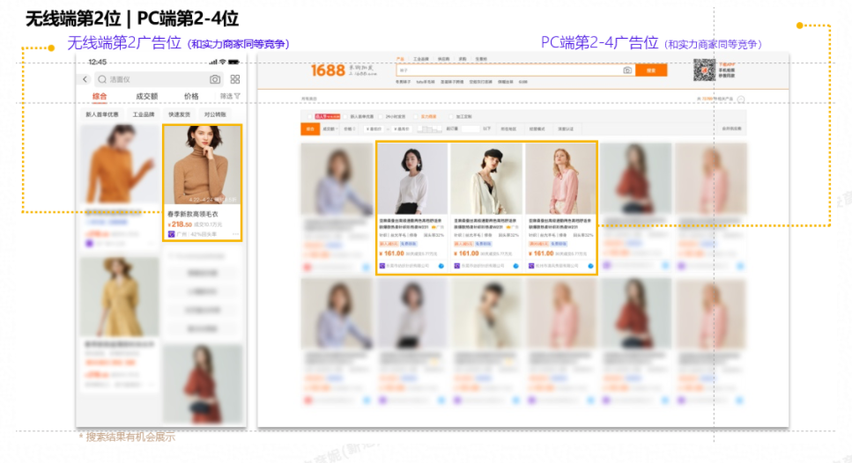The height and width of the screenshot is (463, 852).
Task: Tap the purple shop icon under 春季新款高领毛衣
Action: pos(171,234)
